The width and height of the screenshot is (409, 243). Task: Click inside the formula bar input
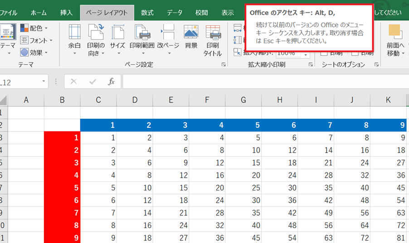tap(263, 82)
